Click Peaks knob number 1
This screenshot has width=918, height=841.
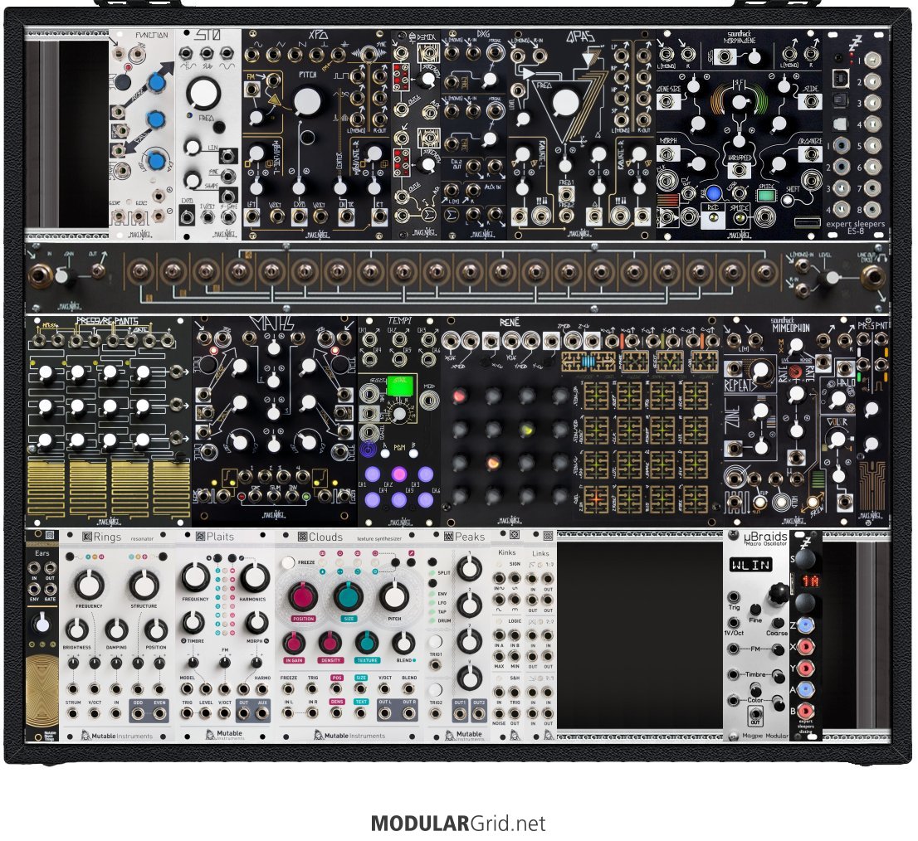point(469,568)
